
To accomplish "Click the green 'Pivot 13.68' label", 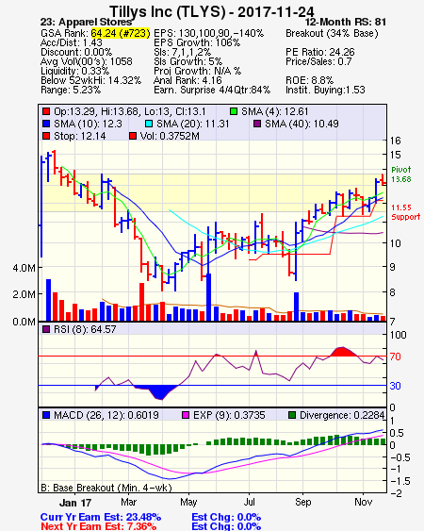I will [401, 174].
